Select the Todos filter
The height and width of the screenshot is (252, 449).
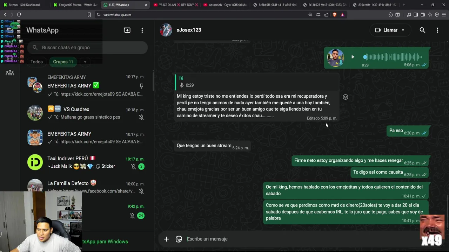click(36, 62)
